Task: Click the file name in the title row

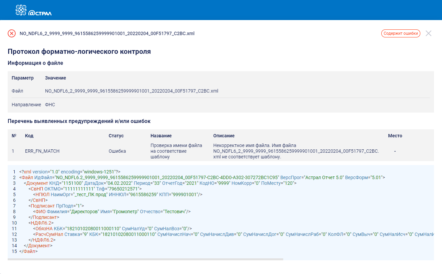Action: tap(107, 33)
